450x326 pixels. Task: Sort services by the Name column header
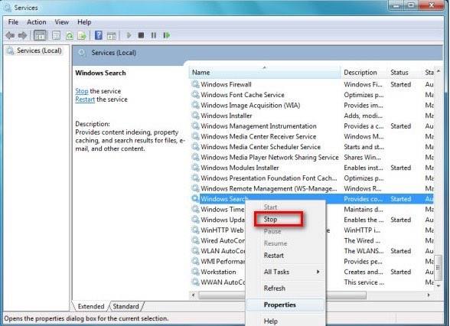pos(264,72)
